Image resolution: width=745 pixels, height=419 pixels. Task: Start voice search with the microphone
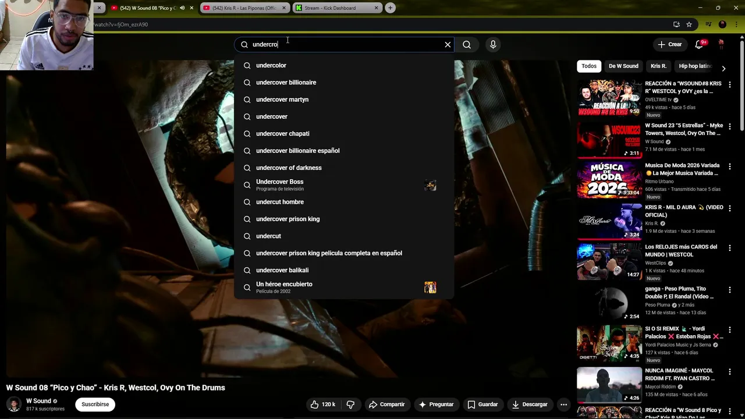click(493, 44)
